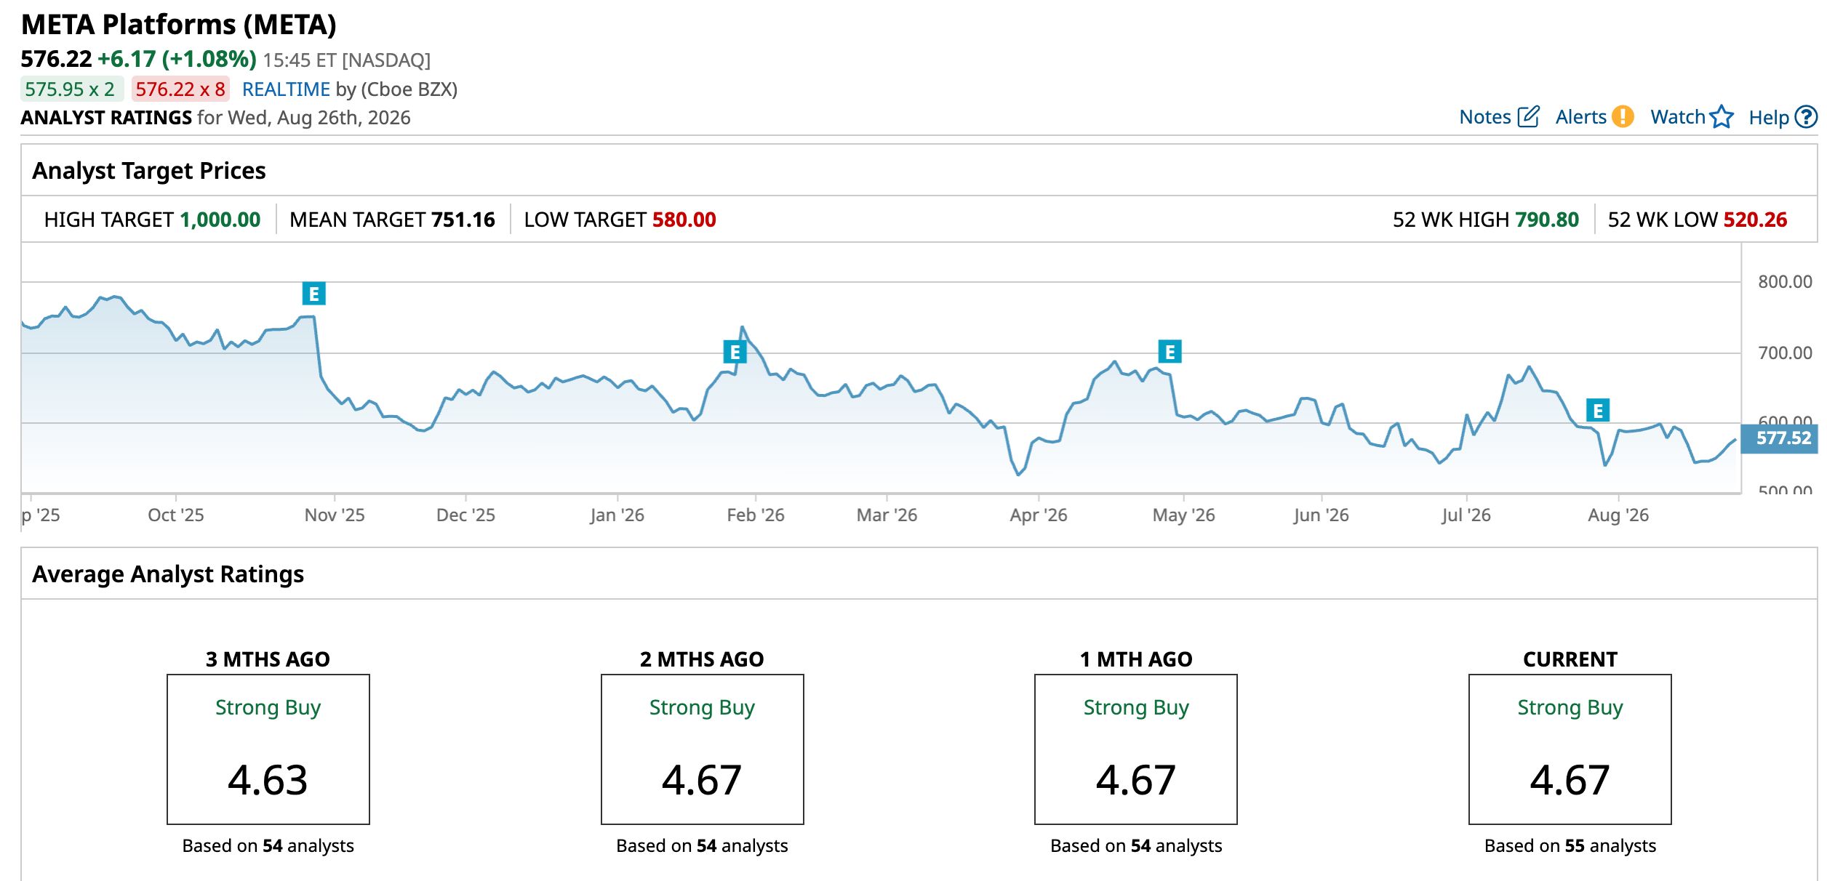Click the 1 MTH AGO label
Image resolution: width=1827 pixels, height=881 pixels.
[x=1136, y=659]
